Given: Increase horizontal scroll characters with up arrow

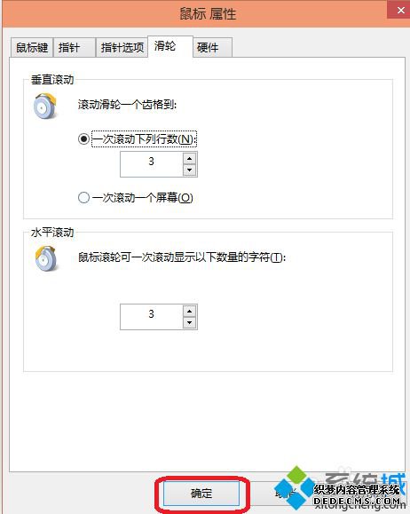Looking at the screenshot, I should click(x=189, y=311).
